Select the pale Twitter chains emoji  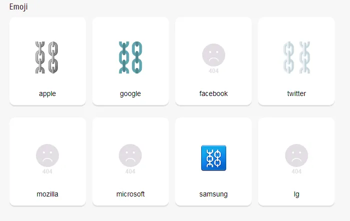297,57
